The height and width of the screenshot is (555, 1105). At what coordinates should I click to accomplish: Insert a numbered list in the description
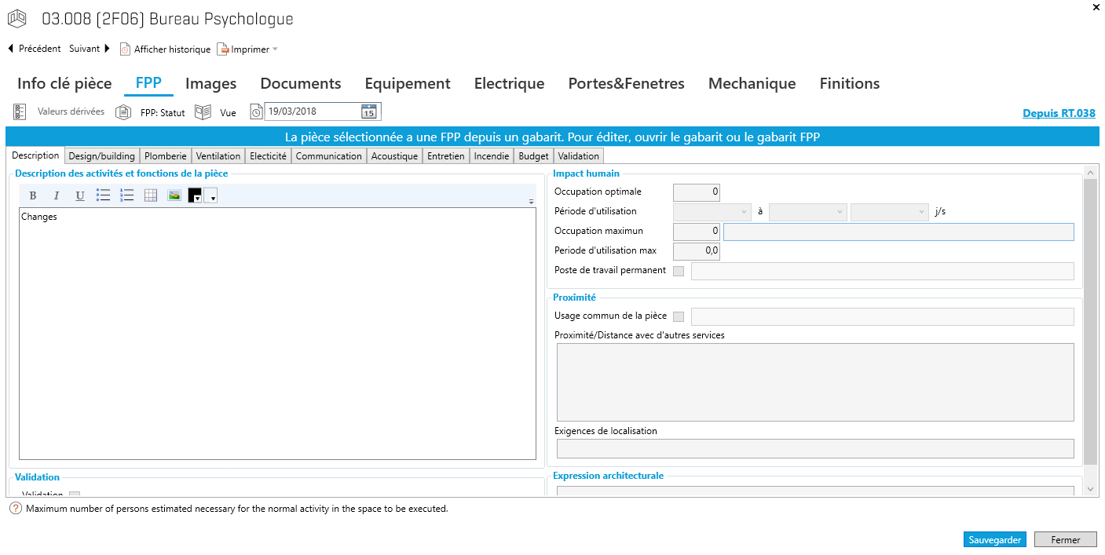coord(127,195)
